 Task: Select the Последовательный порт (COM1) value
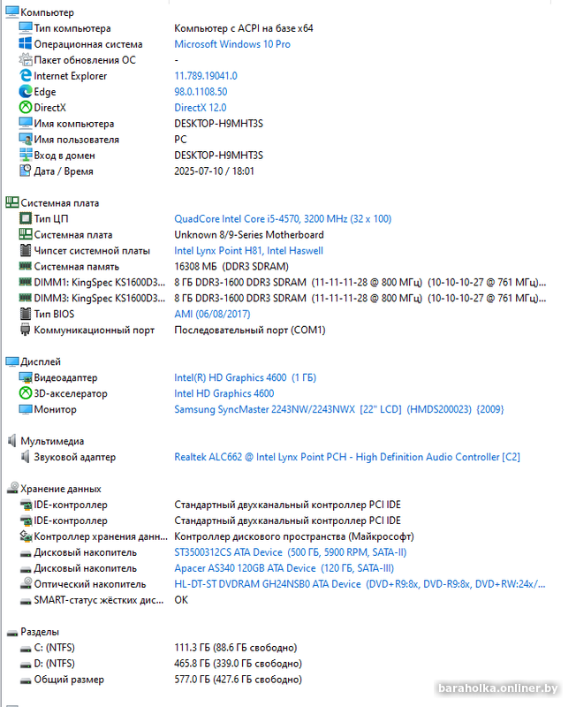tap(250, 330)
